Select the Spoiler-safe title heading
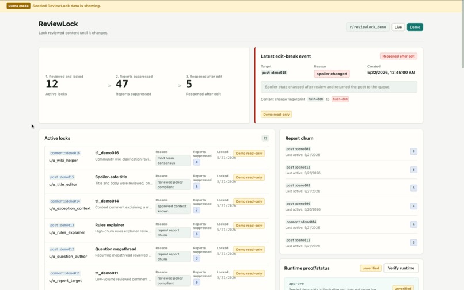The image size is (464, 290). 111,177
